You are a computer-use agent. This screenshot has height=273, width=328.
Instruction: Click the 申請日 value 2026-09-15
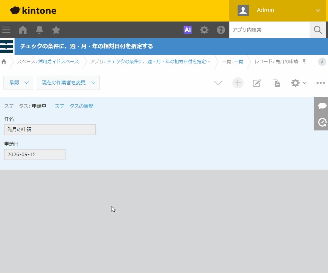coord(35,154)
